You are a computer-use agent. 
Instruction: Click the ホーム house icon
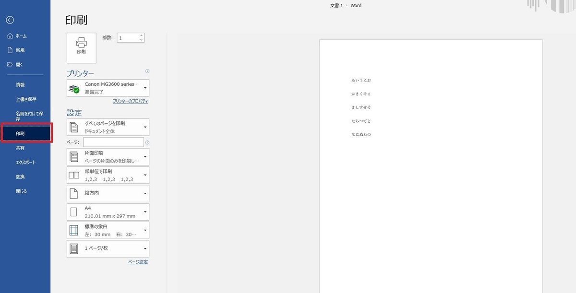tap(10, 36)
